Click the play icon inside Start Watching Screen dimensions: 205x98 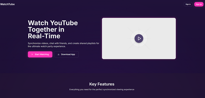click(x=32, y=54)
